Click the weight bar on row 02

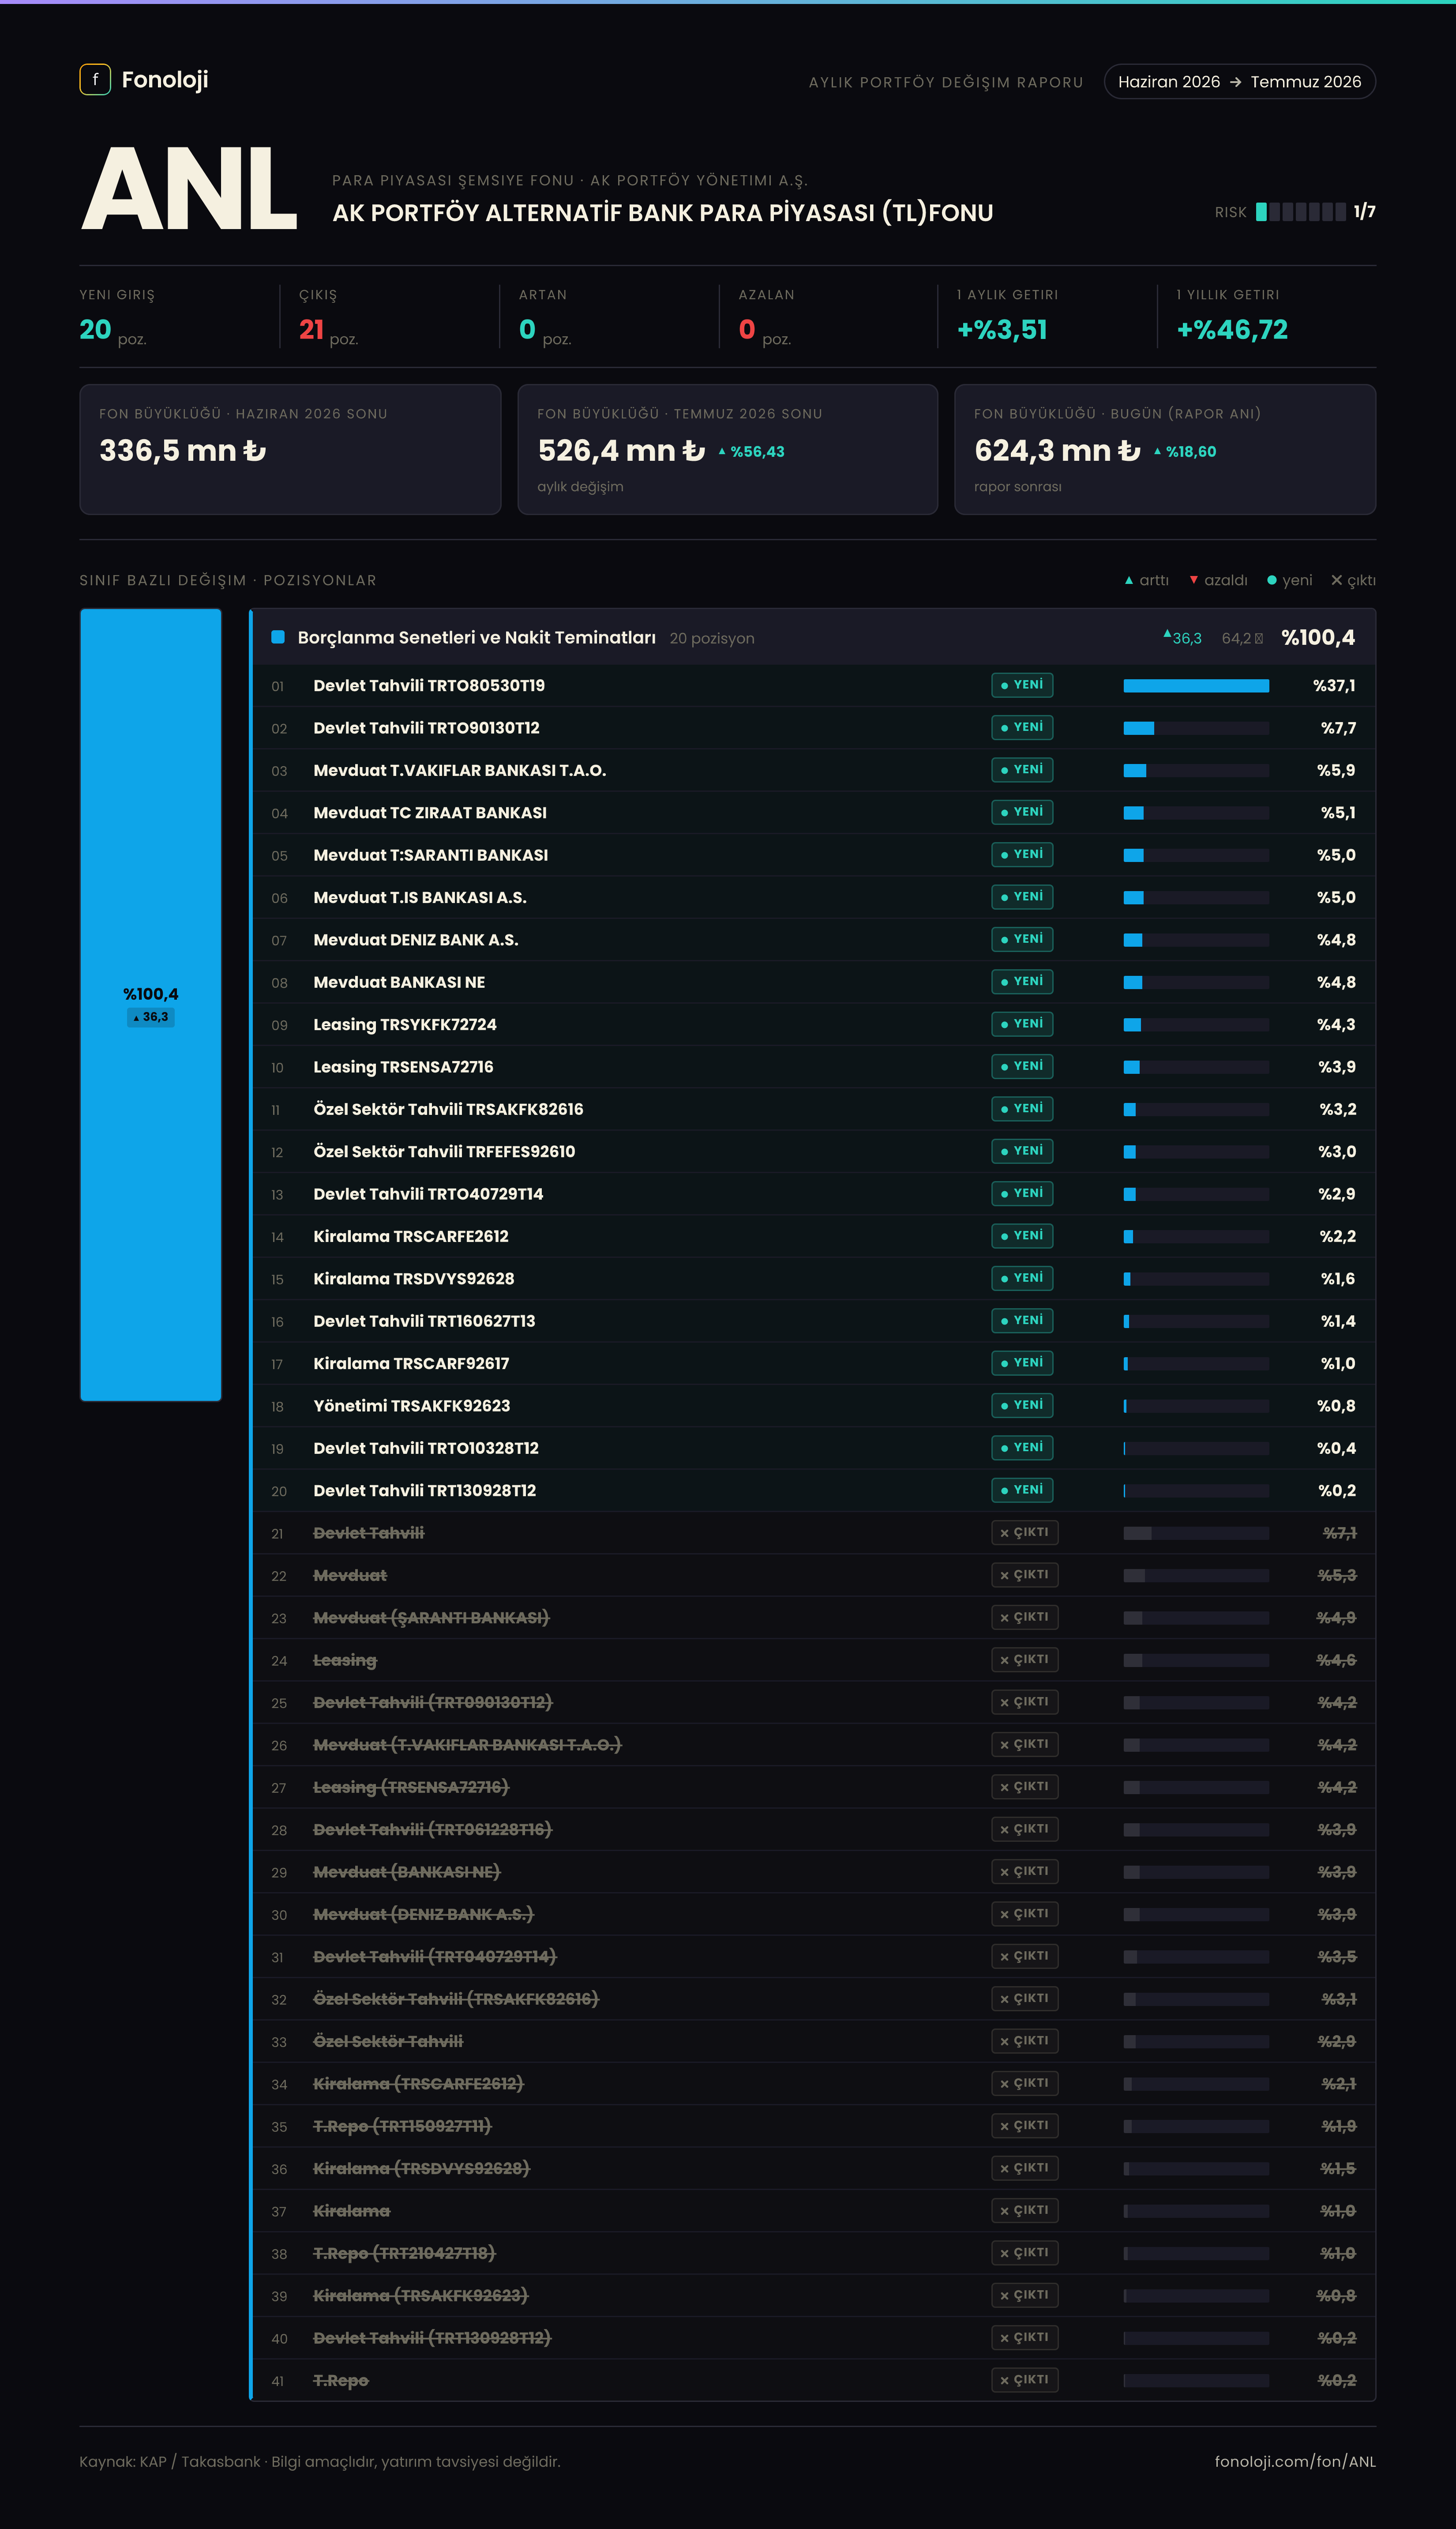(x=1196, y=728)
